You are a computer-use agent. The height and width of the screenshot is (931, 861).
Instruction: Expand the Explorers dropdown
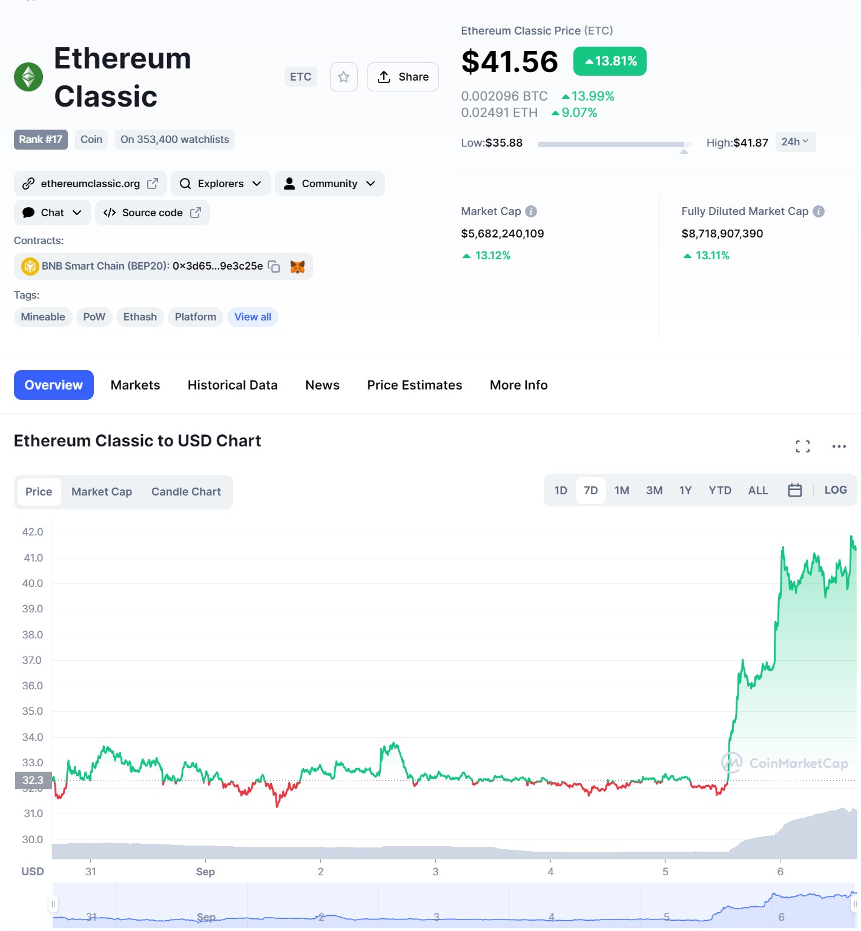(220, 184)
